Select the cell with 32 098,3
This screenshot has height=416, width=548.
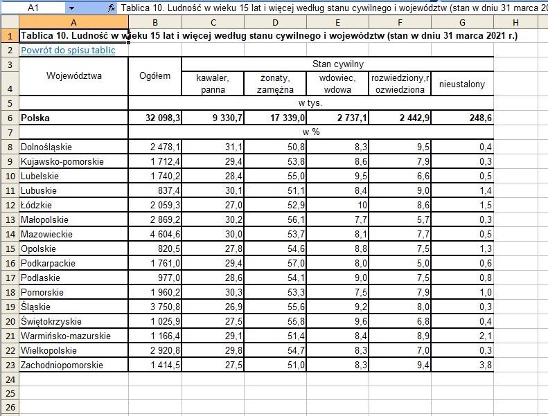(x=154, y=118)
